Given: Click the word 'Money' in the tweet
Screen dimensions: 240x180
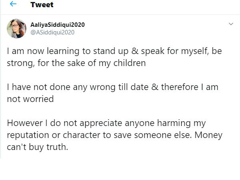Looking at the screenshot, I should tap(208, 136).
